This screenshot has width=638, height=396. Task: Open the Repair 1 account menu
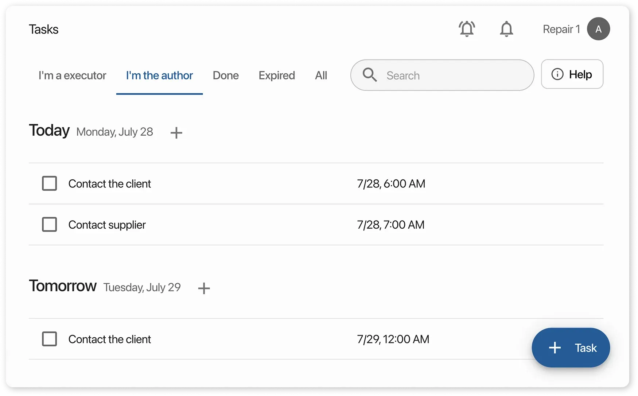(561, 29)
